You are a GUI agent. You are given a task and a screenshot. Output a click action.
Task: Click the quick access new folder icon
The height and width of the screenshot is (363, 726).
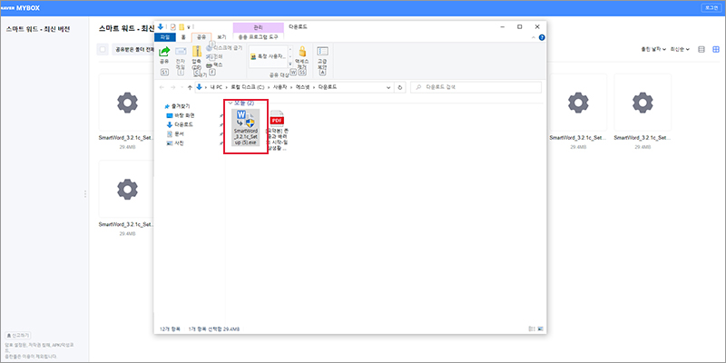pos(182,27)
